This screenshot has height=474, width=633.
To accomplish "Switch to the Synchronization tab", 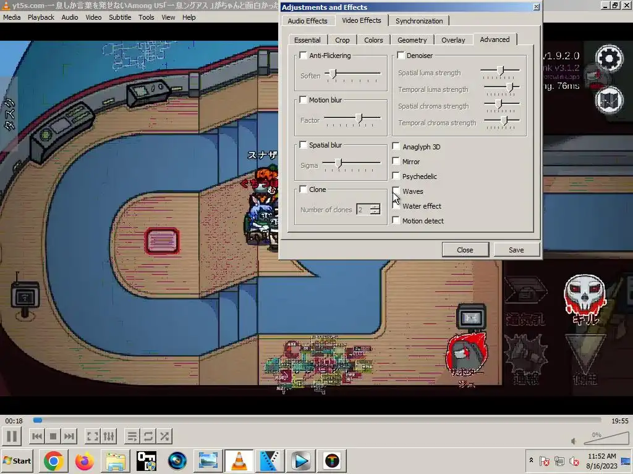I will click(419, 21).
